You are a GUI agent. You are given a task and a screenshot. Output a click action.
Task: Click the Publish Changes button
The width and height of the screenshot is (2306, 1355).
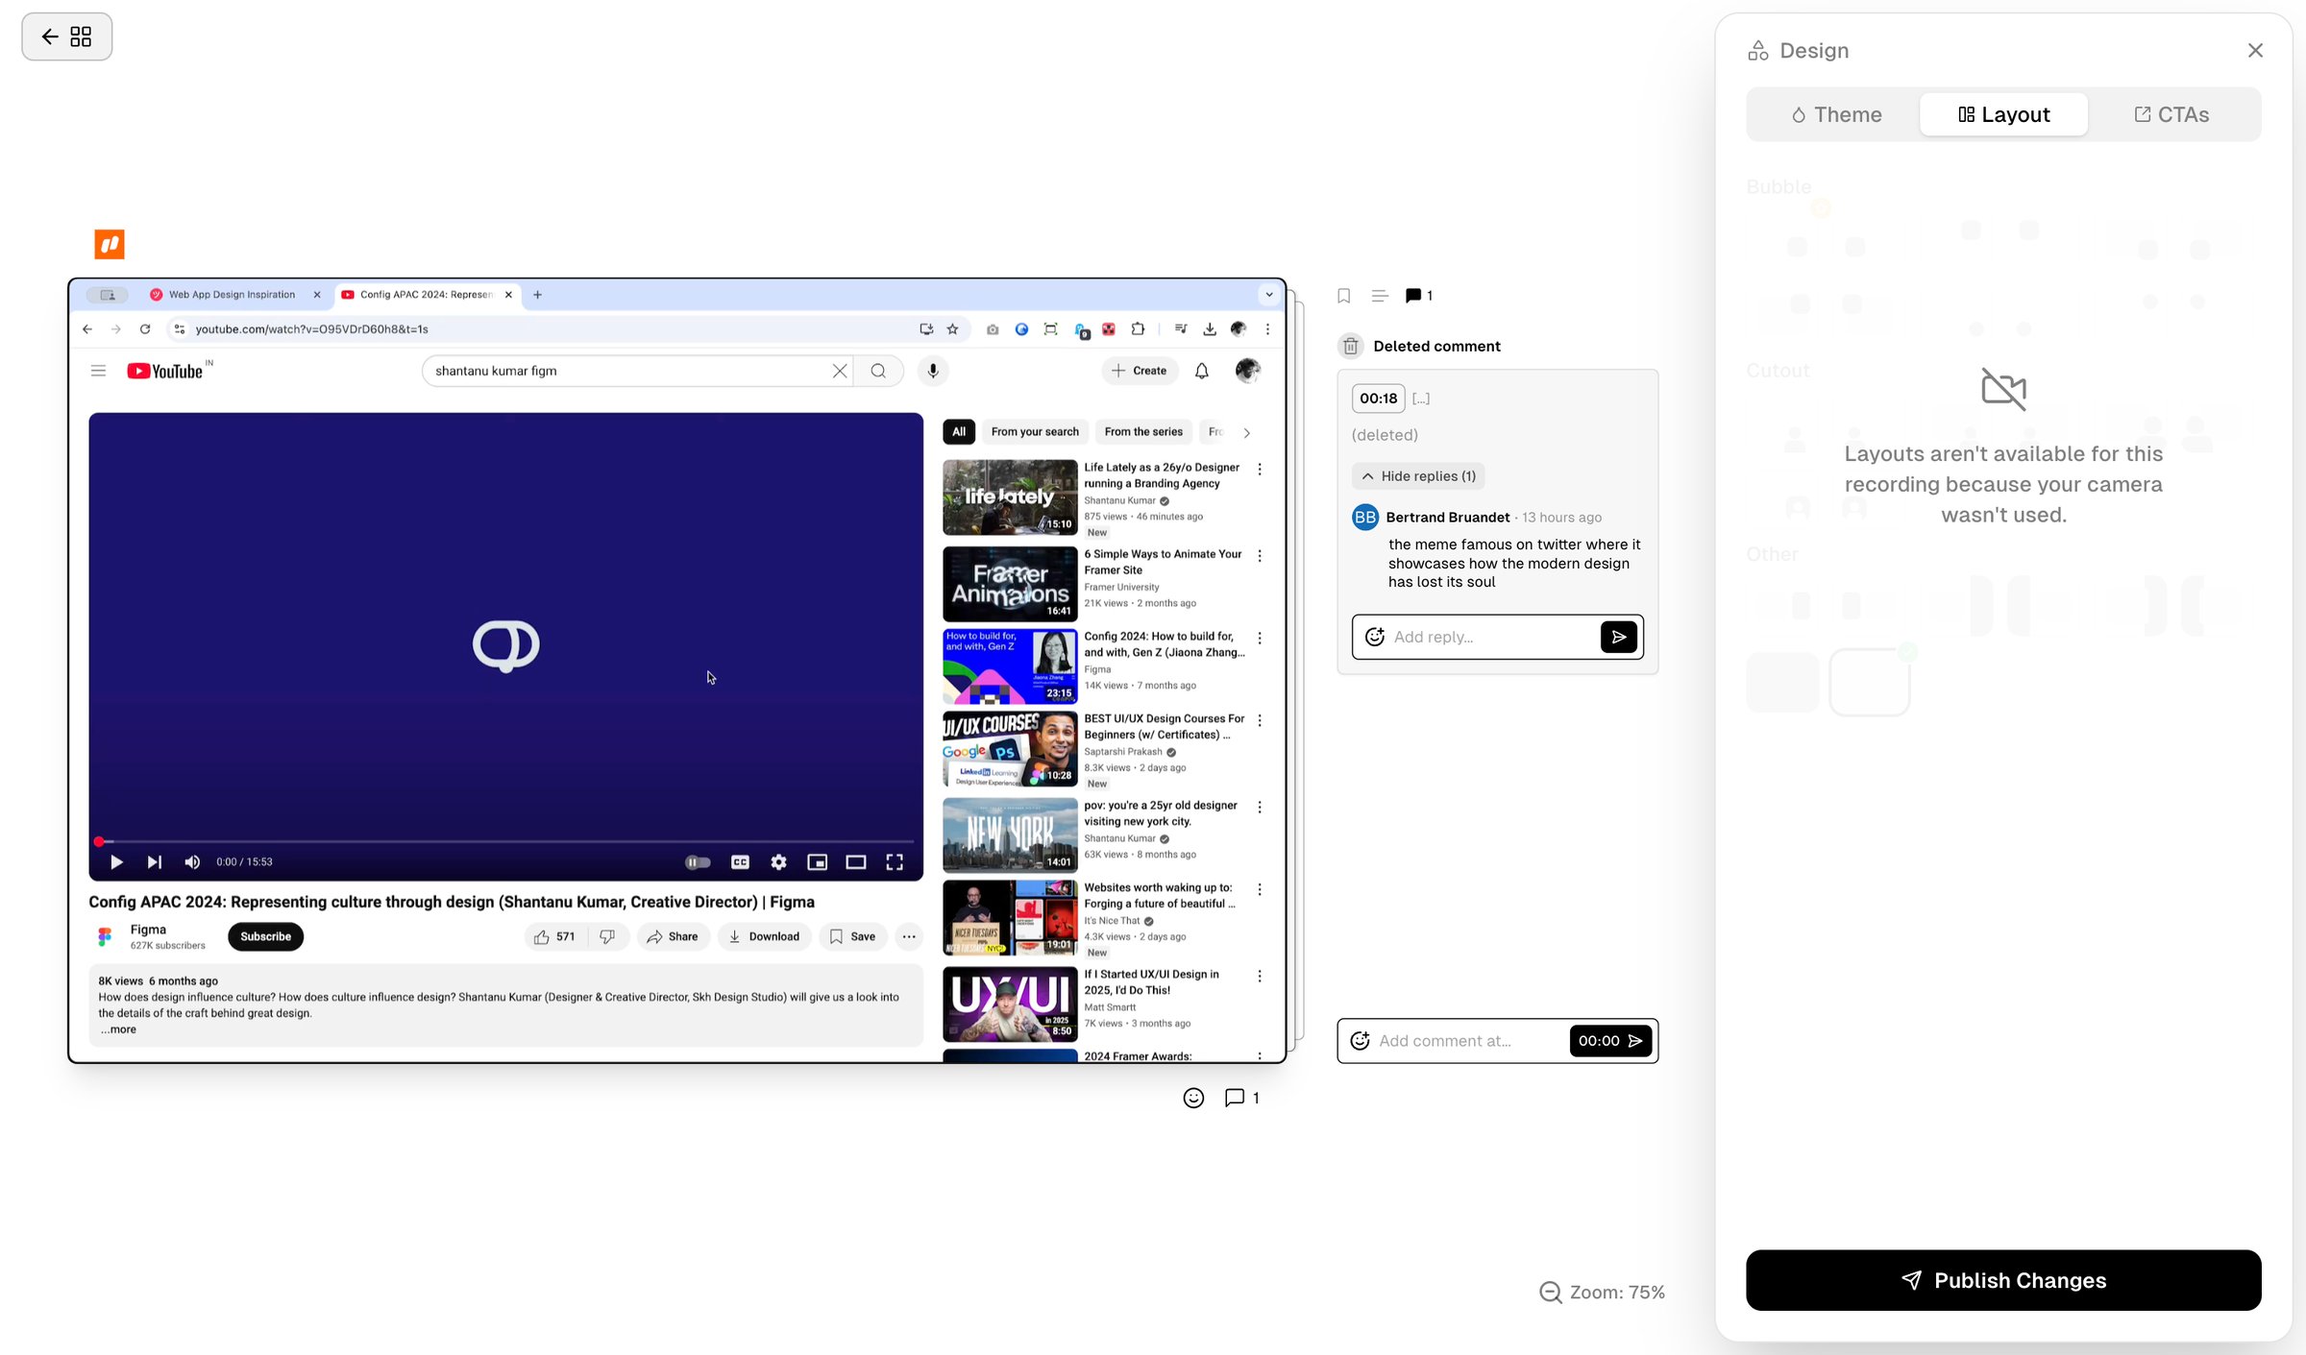(x=2003, y=1280)
